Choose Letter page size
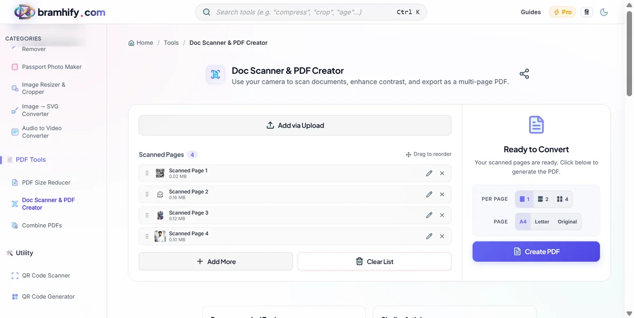This screenshot has width=634, height=318. (542, 221)
